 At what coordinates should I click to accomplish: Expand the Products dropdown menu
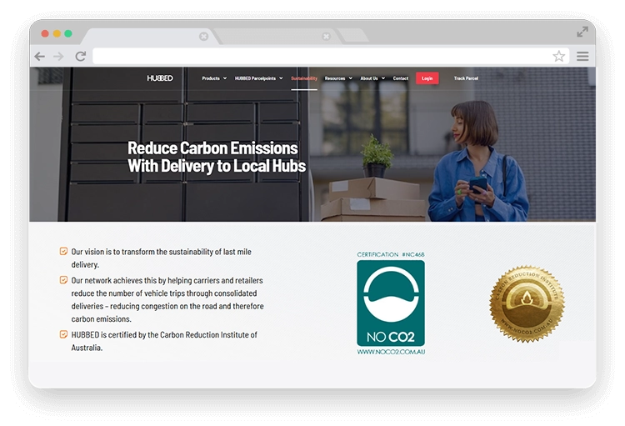(213, 78)
